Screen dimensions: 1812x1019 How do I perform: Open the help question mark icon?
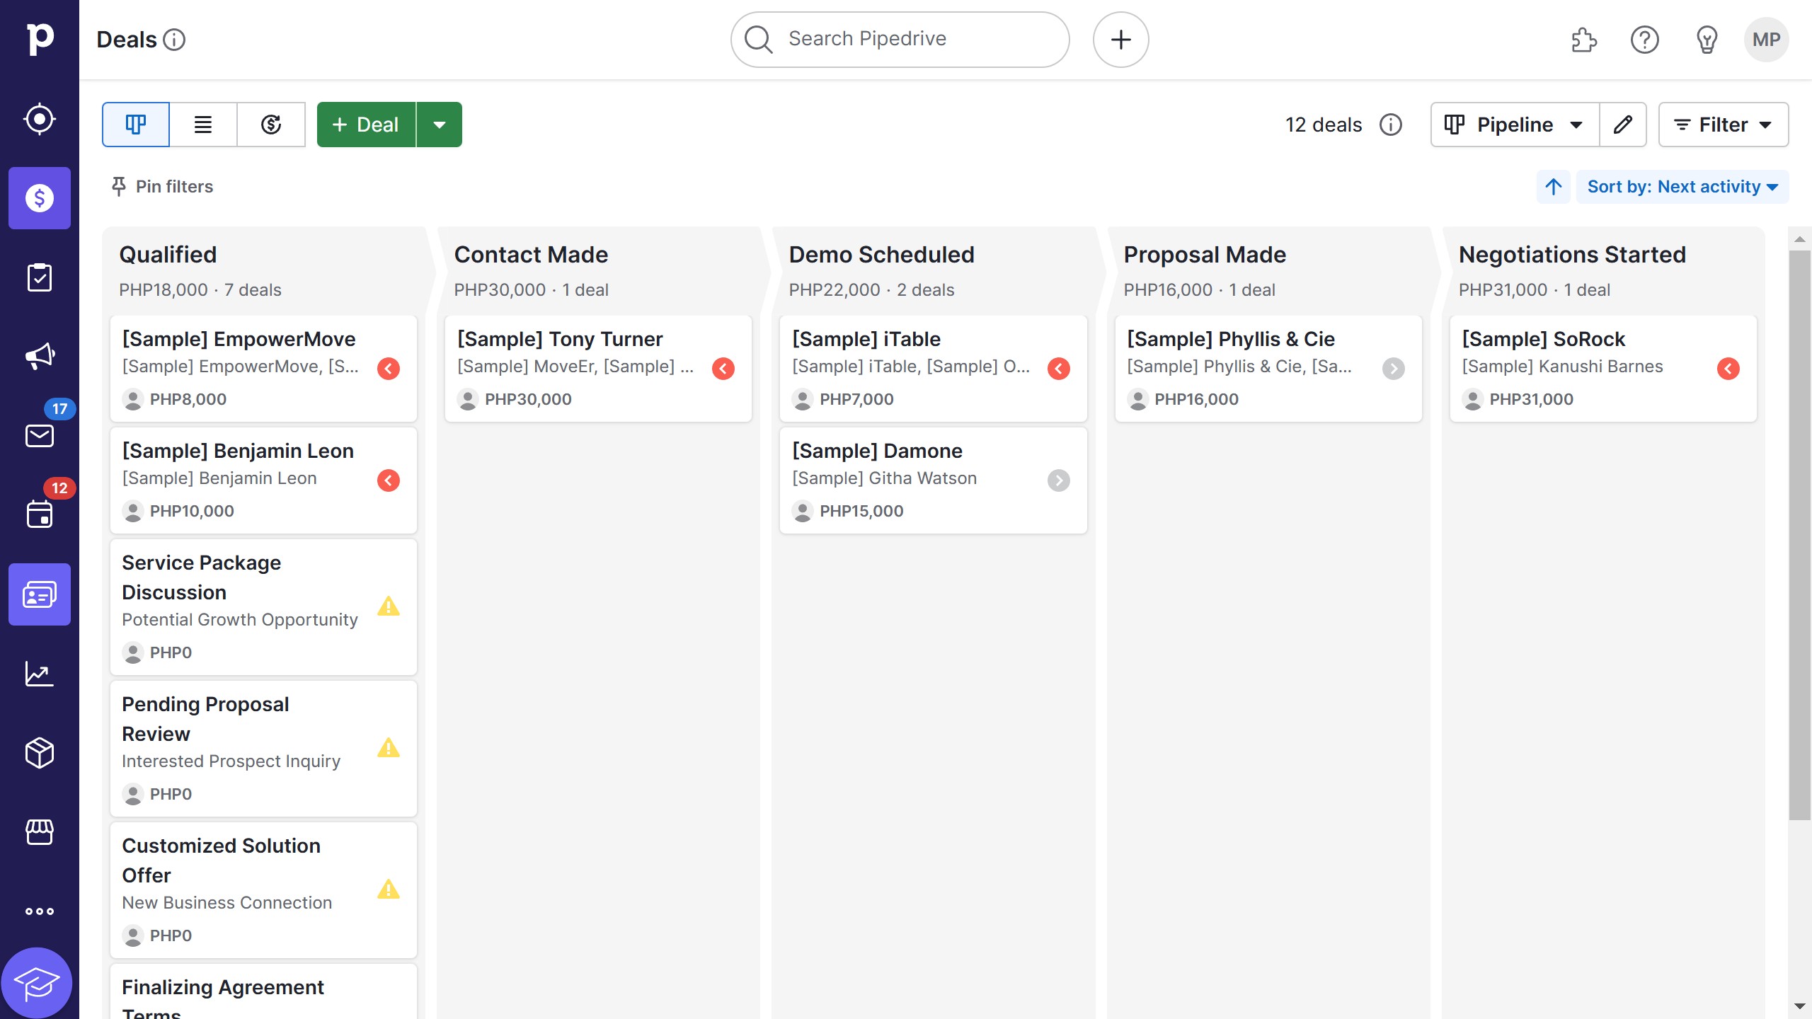[x=1644, y=40]
